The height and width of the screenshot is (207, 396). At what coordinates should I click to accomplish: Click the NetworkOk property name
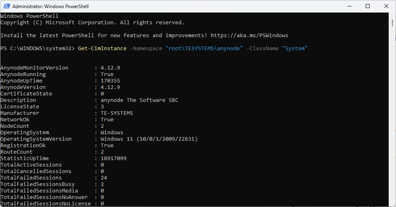point(15,119)
